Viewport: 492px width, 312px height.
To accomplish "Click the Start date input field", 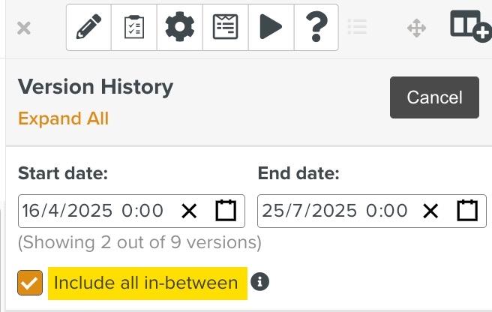I will click(94, 211).
